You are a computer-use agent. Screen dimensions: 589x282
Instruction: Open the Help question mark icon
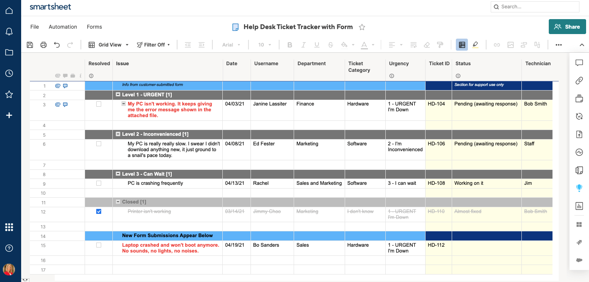(x=9, y=248)
